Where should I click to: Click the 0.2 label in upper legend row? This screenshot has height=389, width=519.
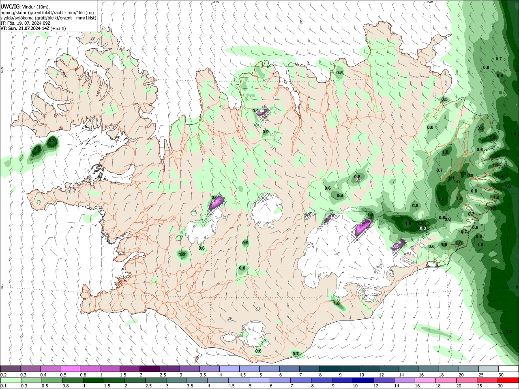click(3, 375)
